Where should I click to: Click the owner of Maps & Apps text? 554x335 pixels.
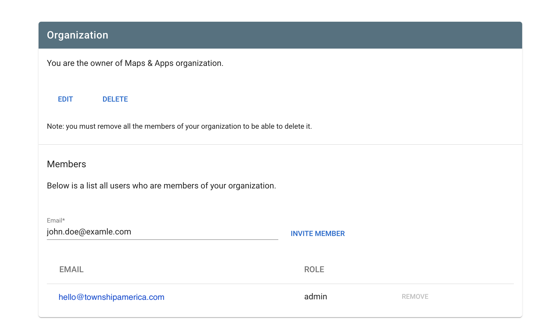click(135, 63)
